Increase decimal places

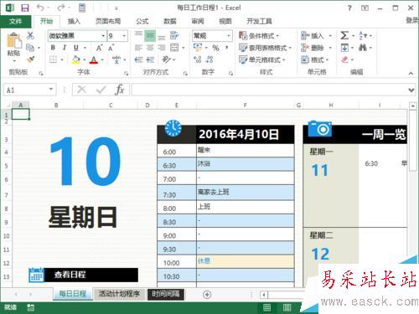coord(198,59)
